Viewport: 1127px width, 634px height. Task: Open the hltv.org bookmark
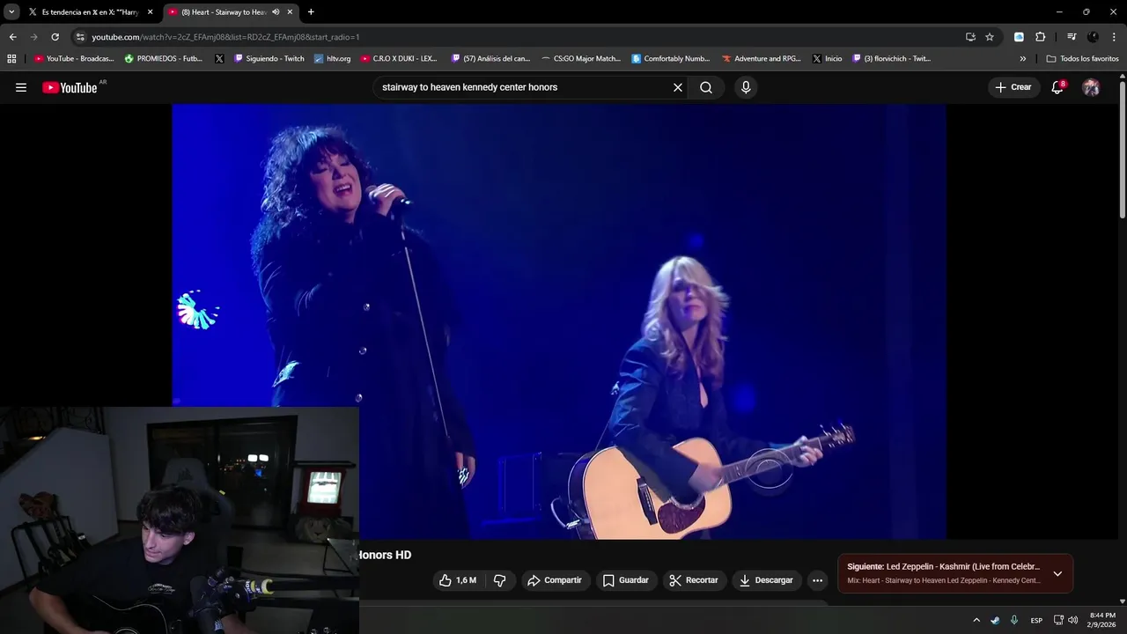333,59
